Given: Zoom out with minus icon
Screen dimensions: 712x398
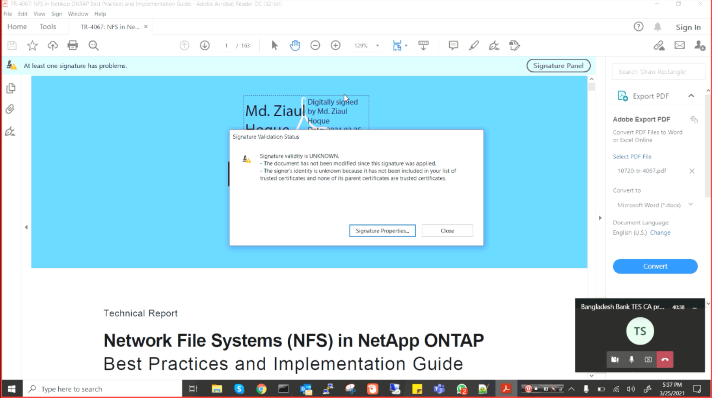Looking at the screenshot, I should (x=315, y=45).
